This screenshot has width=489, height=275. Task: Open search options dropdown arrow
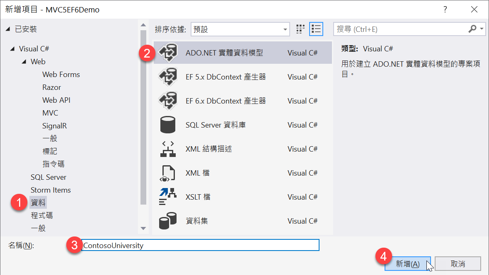pos(482,29)
